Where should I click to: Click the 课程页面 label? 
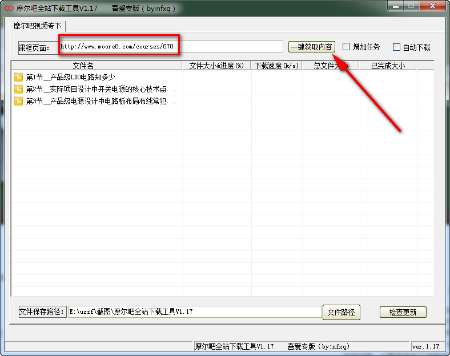(x=34, y=47)
